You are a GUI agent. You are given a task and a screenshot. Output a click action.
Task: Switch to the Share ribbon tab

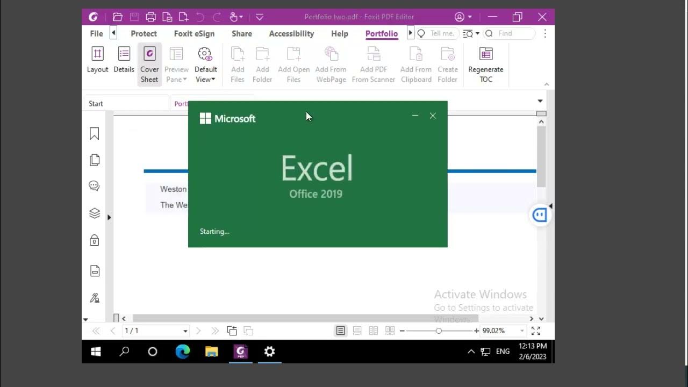pyautogui.click(x=242, y=33)
